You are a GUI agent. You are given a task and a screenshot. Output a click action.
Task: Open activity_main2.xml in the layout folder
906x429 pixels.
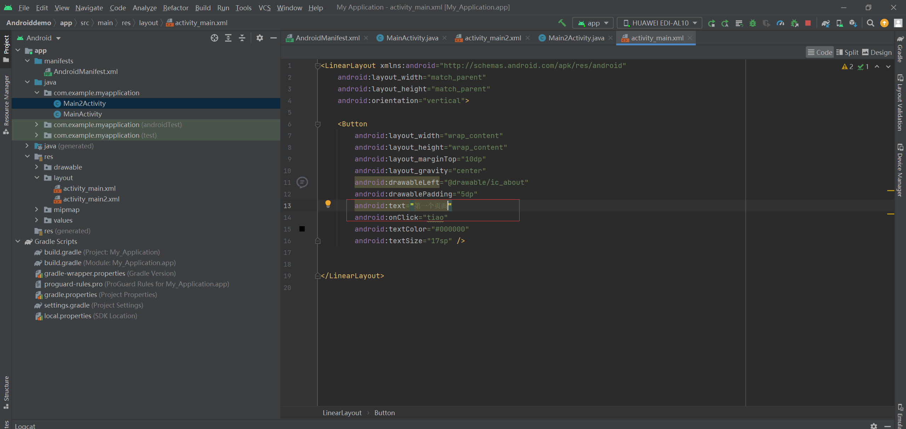[x=91, y=199]
